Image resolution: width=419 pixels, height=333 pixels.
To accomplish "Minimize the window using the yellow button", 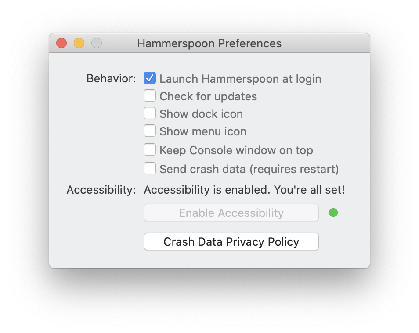I will [79, 43].
